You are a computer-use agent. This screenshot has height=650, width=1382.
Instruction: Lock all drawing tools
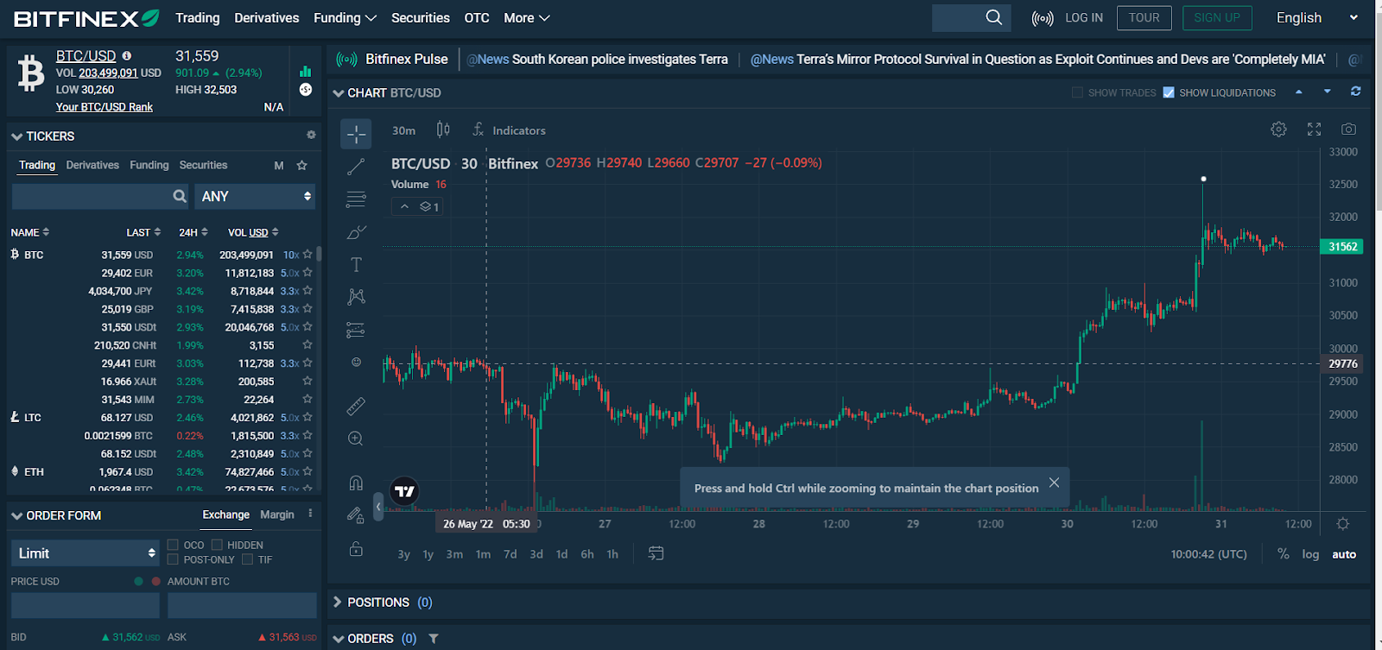356,549
